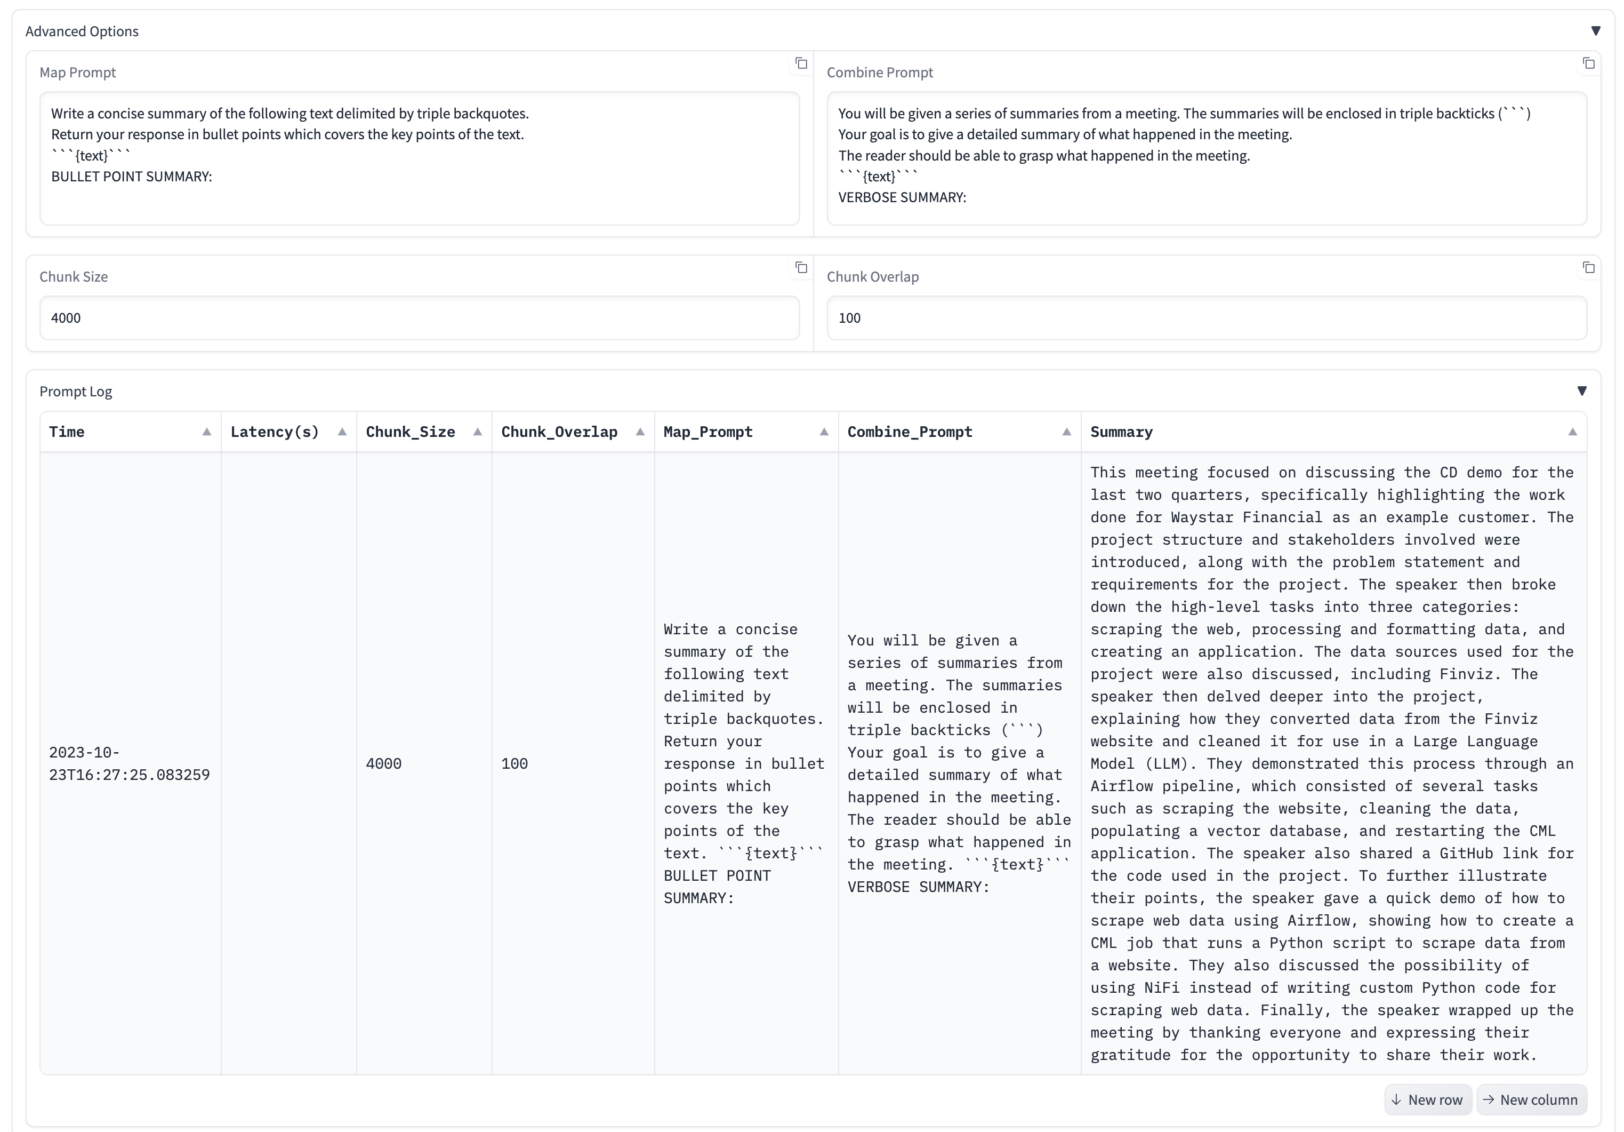Image resolution: width=1624 pixels, height=1132 pixels.
Task: Sort the Time column using its arrow
Action: coord(206,432)
